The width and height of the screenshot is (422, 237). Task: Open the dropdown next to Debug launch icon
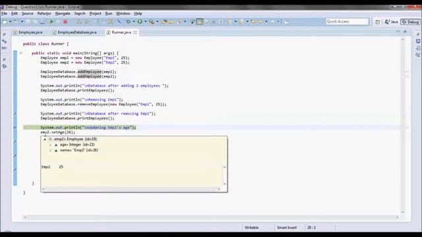click(x=134, y=22)
